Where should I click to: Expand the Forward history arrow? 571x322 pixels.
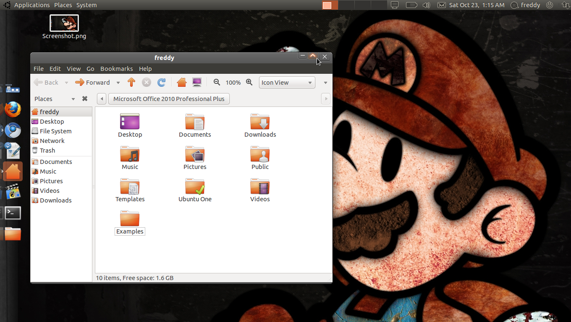coord(118,83)
